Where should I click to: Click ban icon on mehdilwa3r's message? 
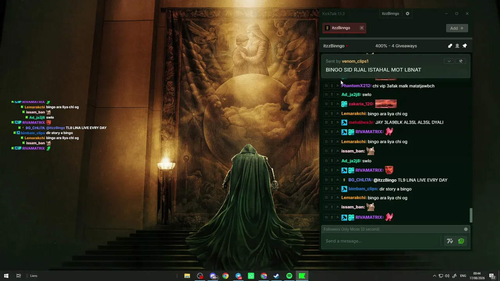point(326,123)
